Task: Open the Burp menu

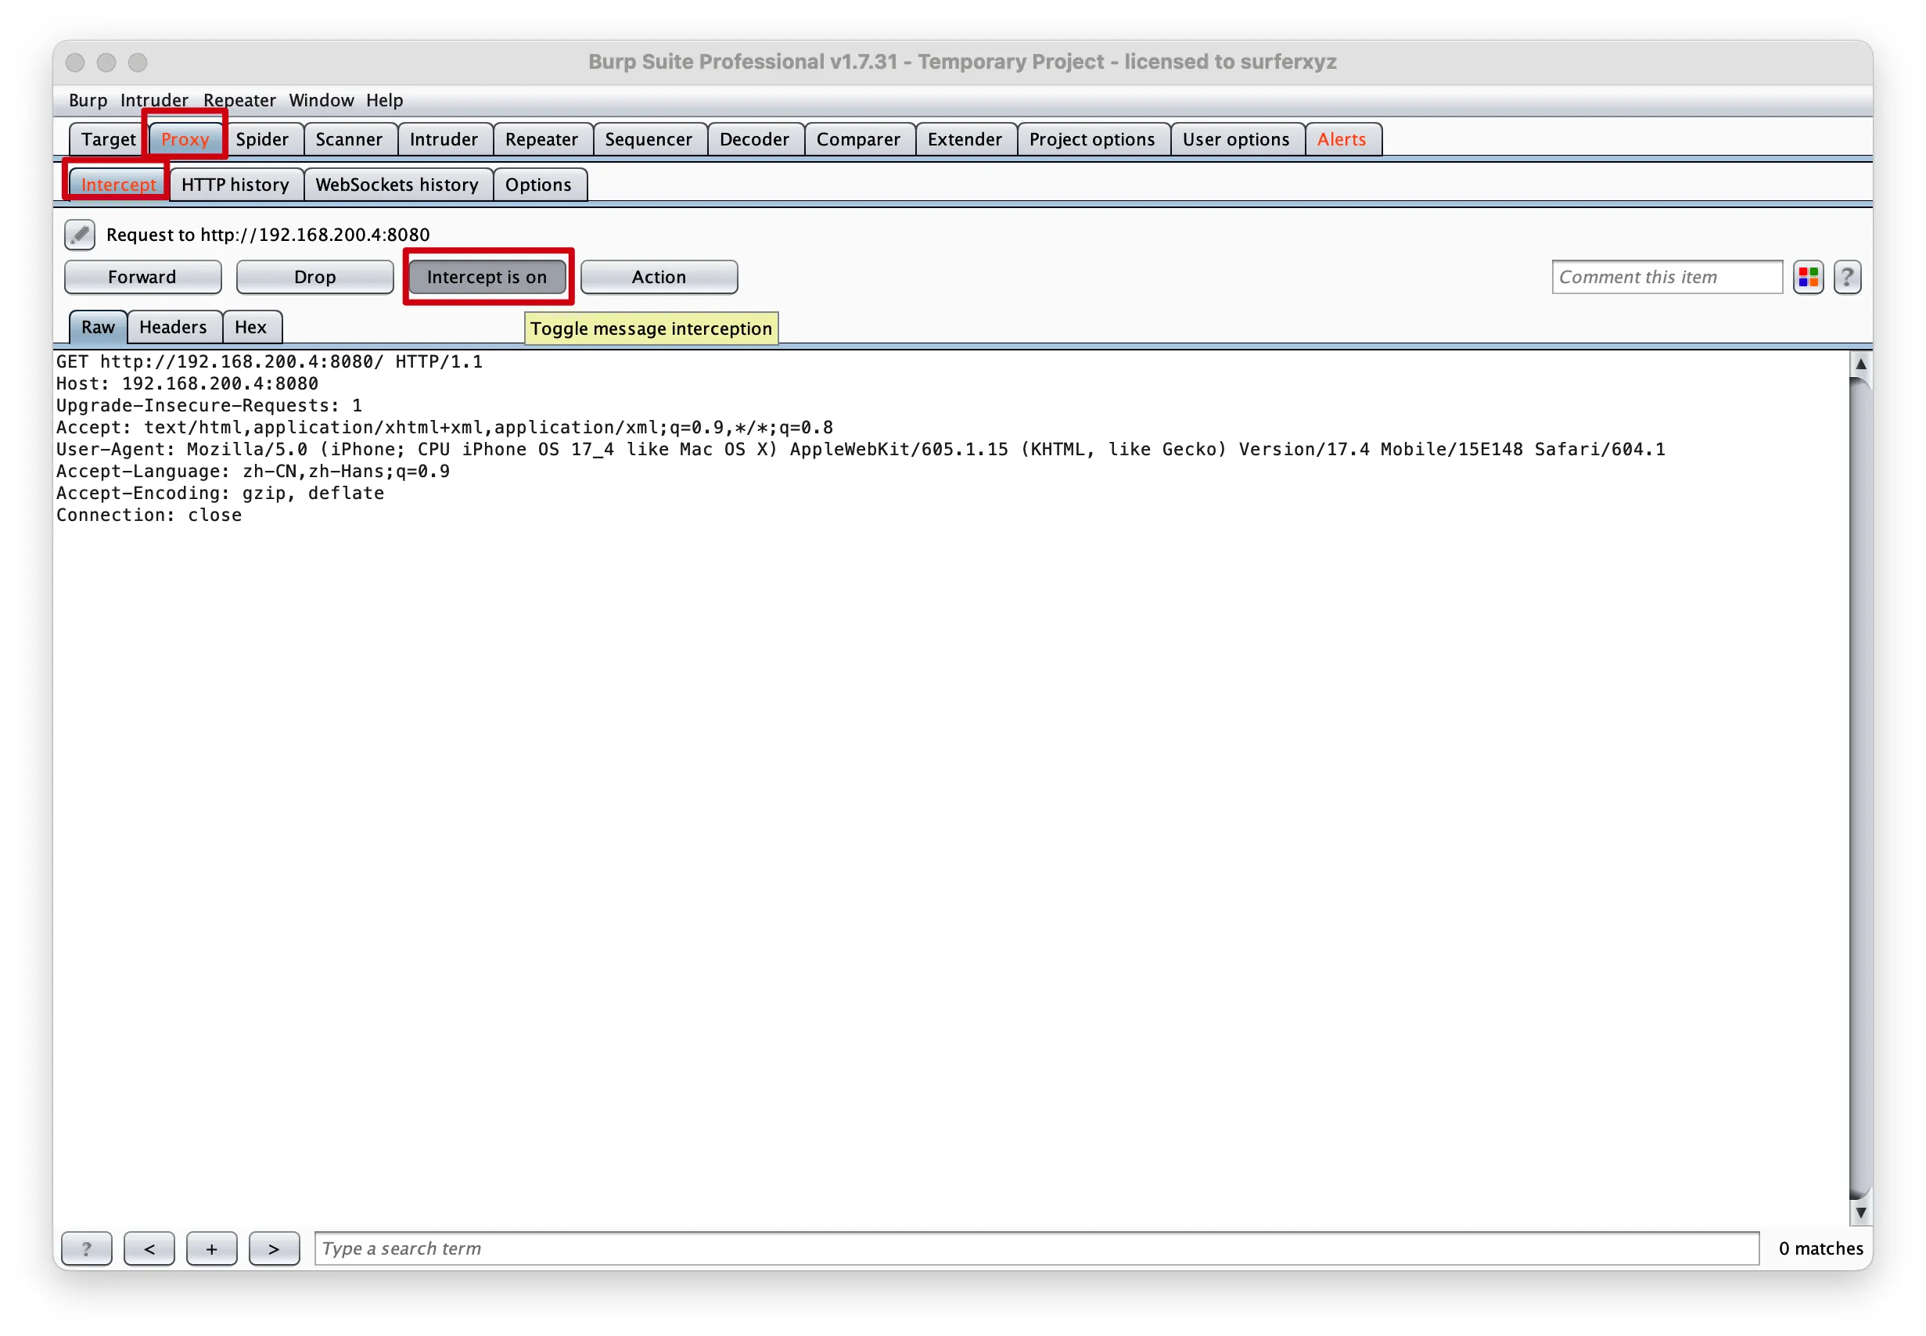Action: click(87, 100)
